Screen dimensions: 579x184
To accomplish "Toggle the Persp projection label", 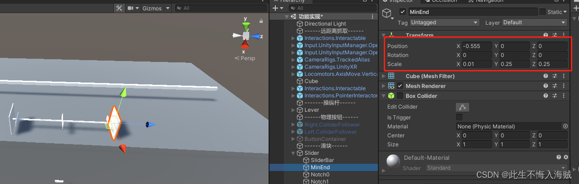I will pos(245,58).
